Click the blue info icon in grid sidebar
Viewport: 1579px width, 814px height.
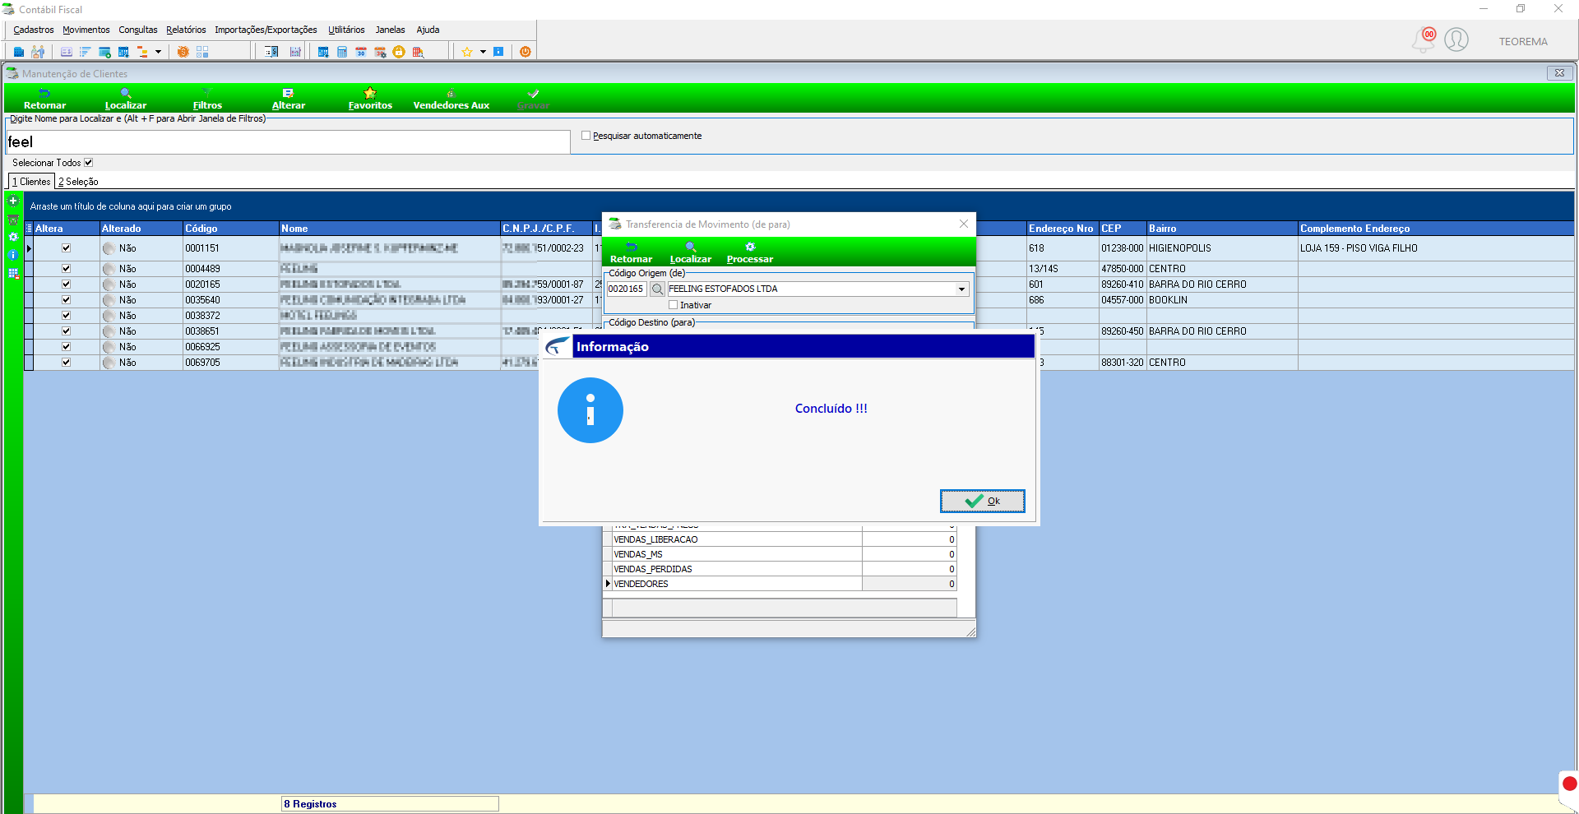point(13,255)
